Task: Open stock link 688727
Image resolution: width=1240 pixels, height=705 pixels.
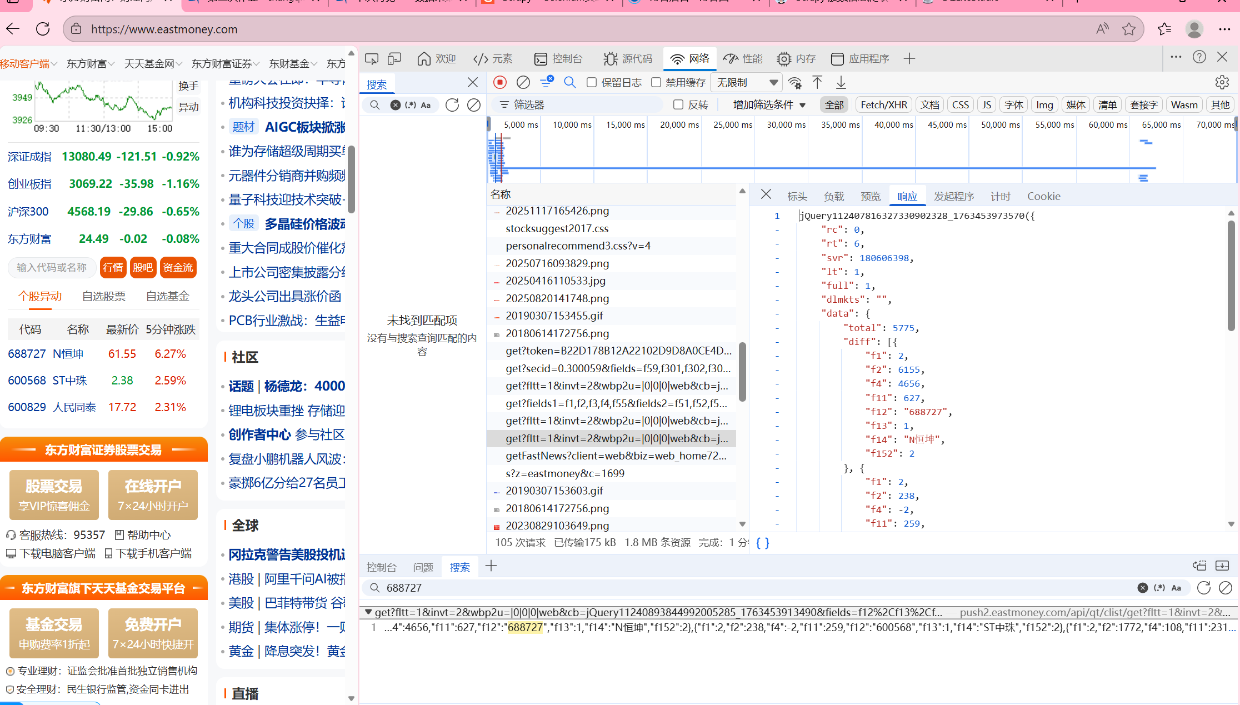Action: pos(27,354)
